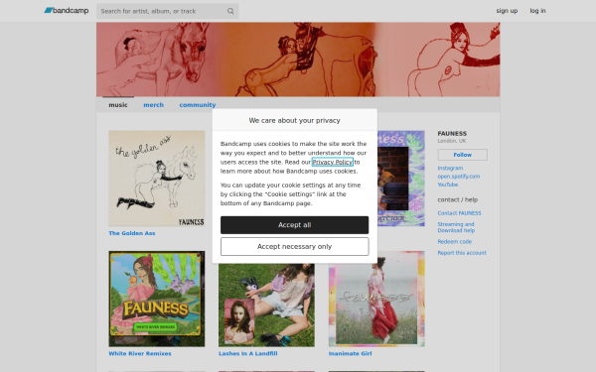The height and width of the screenshot is (372, 596).
Task: Open Inanimate Girl album cover
Action: 376,299
